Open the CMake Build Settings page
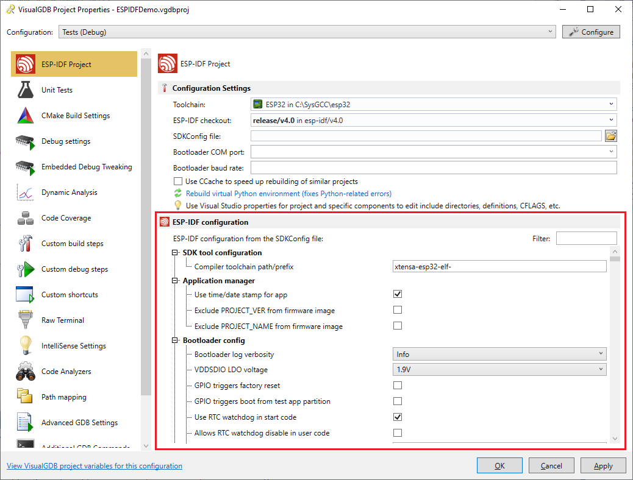Screen dimensions: 633x480 [x=74, y=115]
